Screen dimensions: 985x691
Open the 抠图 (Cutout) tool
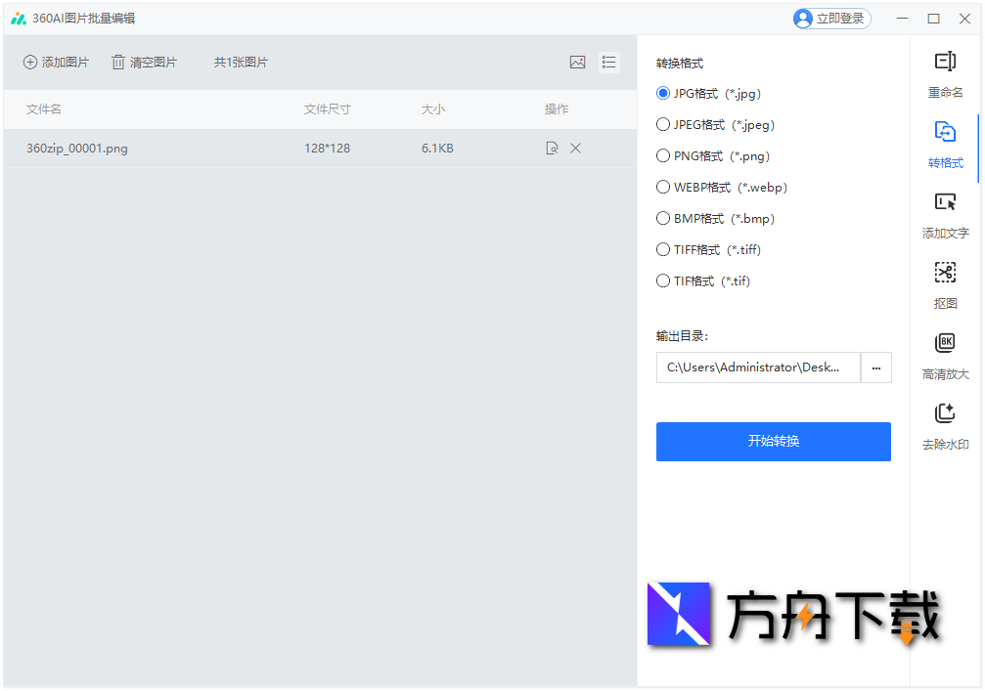pos(945,284)
